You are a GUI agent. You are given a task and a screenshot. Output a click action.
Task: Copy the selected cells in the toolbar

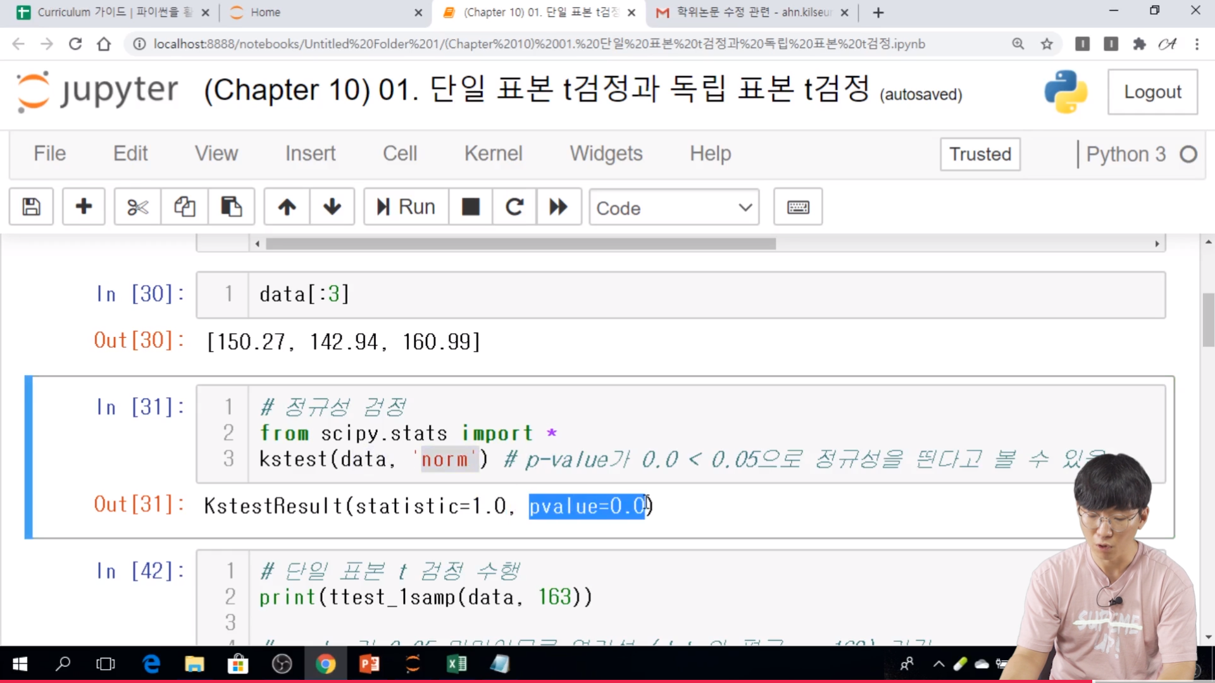point(184,207)
